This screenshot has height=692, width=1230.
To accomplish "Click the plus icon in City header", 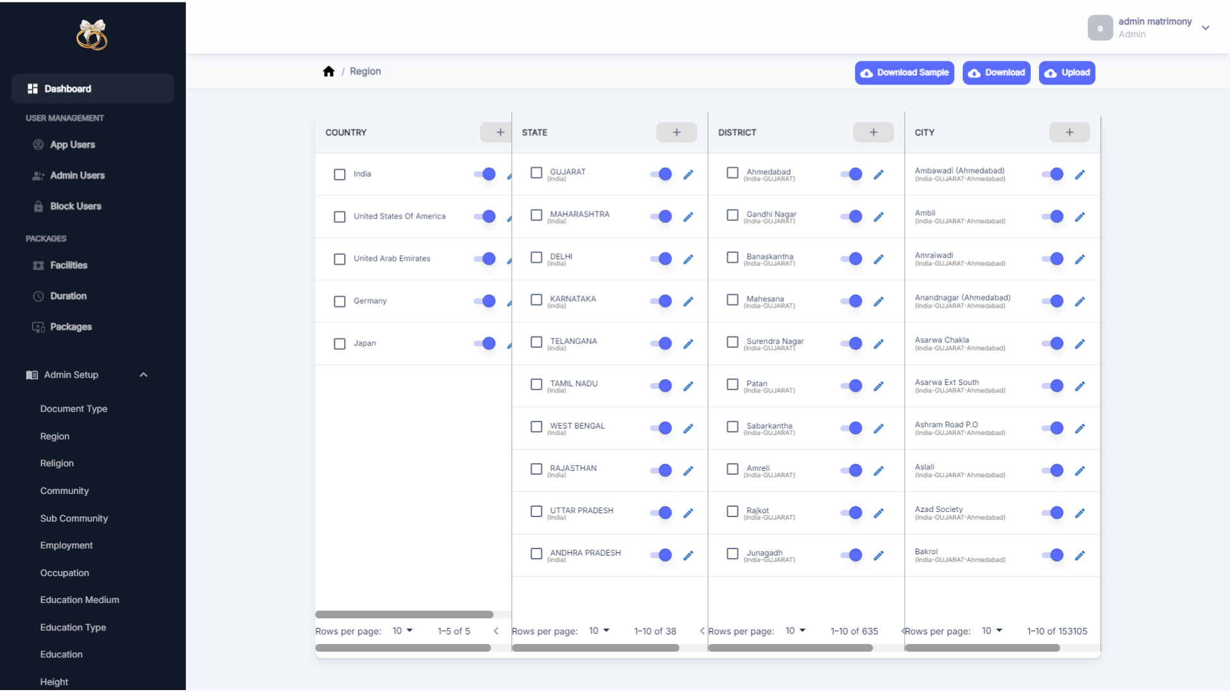I will coord(1069,133).
